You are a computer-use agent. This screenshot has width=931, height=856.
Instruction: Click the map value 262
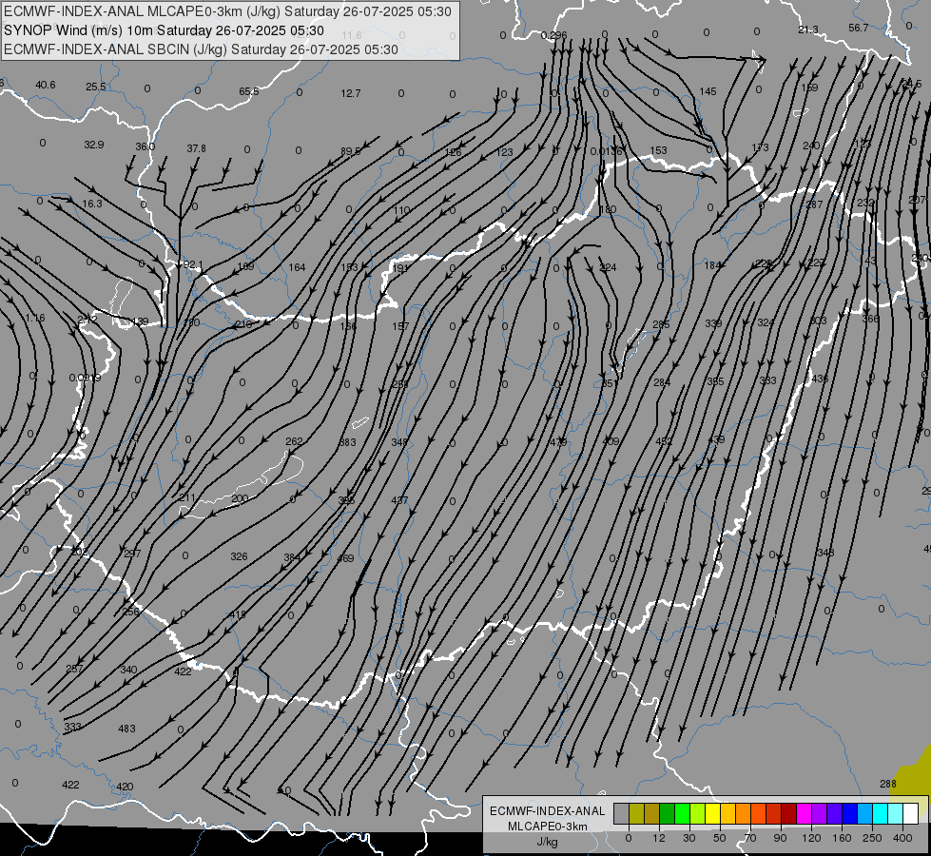(294, 441)
